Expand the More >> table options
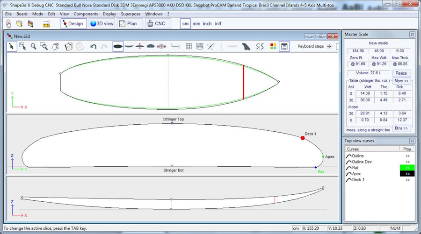The image size is (421, 234). coord(401,81)
